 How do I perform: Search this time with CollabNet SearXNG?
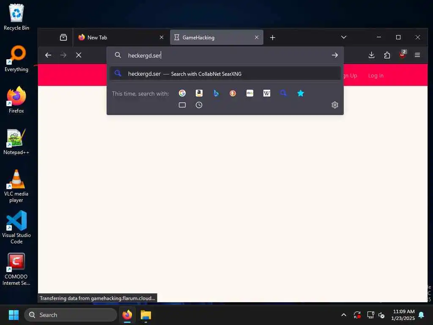(x=284, y=93)
